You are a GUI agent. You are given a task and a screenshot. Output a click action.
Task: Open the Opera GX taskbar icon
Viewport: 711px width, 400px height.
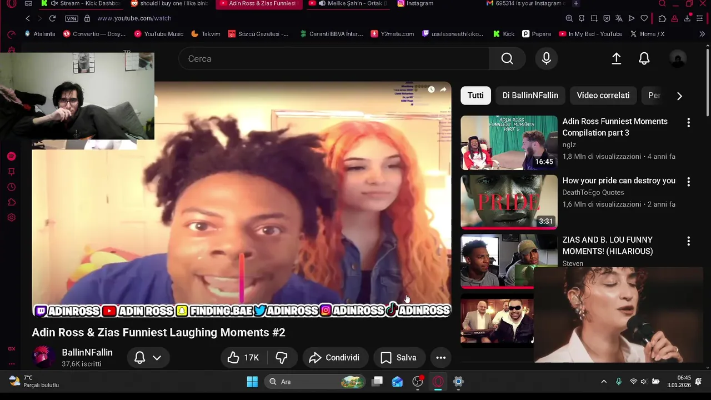(x=438, y=382)
